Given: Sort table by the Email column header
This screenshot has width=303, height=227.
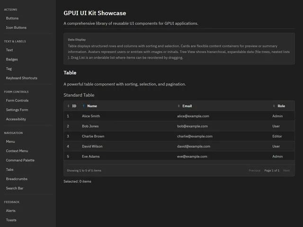Looking at the screenshot, I should 187,106.
